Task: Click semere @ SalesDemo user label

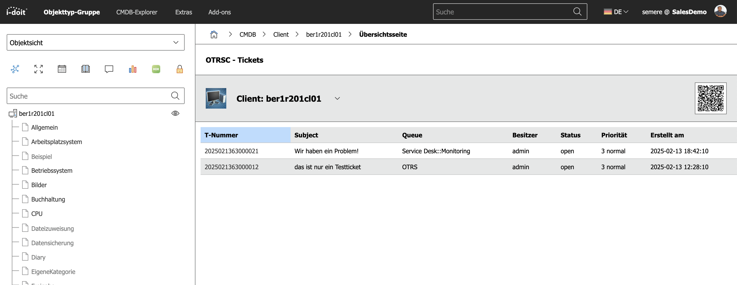Action: tap(674, 12)
